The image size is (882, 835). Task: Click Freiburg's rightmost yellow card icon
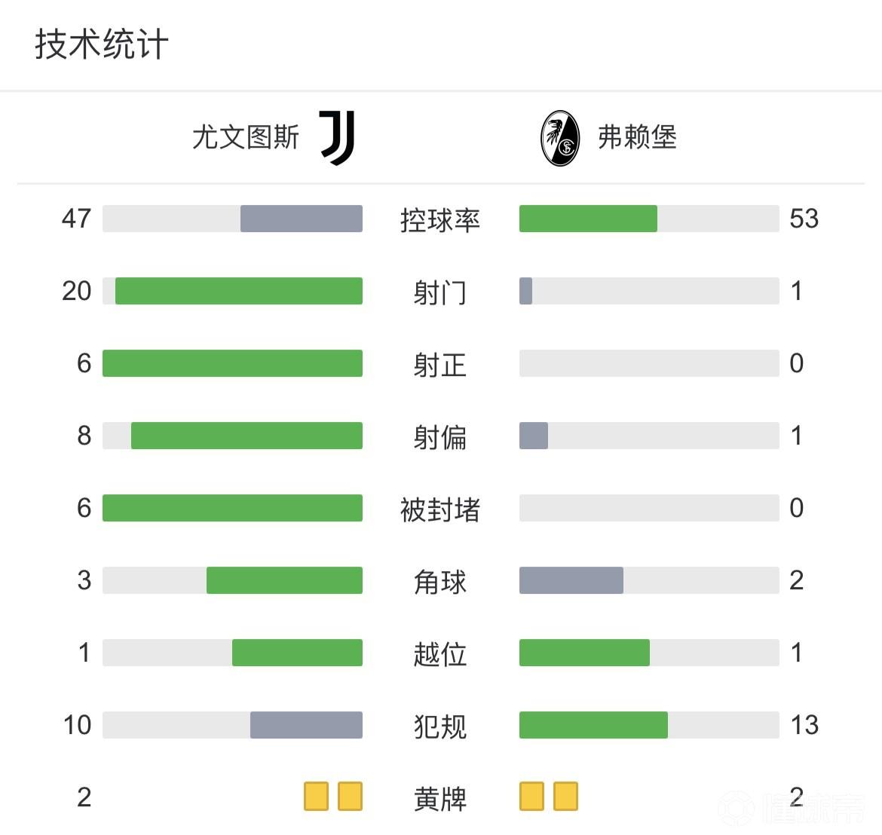[565, 797]
